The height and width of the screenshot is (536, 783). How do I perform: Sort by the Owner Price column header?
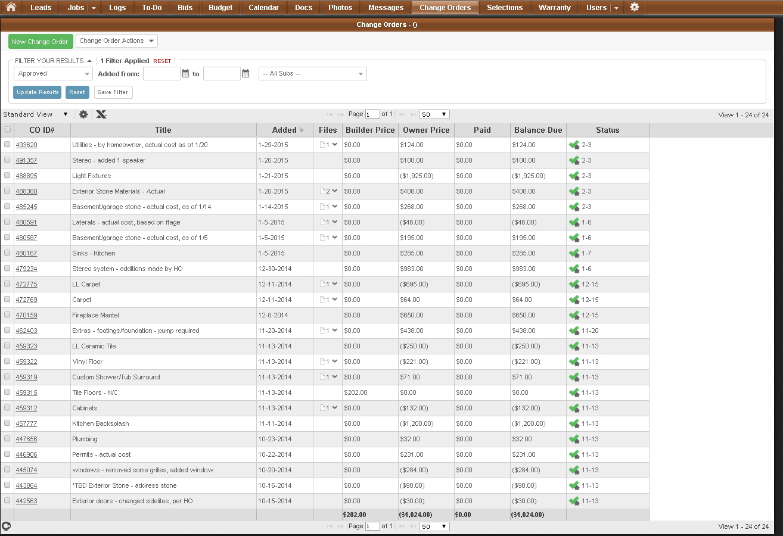coord(426,130)
